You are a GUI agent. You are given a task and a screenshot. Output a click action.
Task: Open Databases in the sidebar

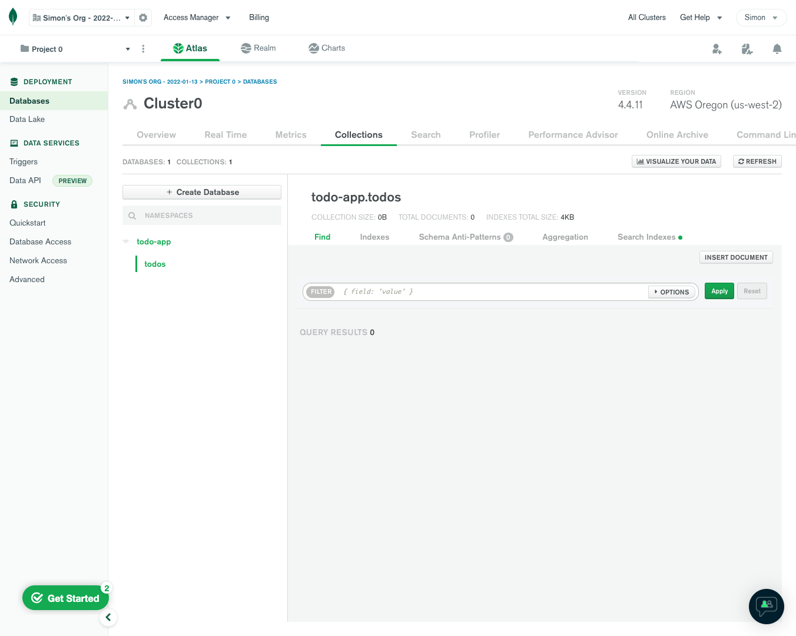tap(54, 101)
